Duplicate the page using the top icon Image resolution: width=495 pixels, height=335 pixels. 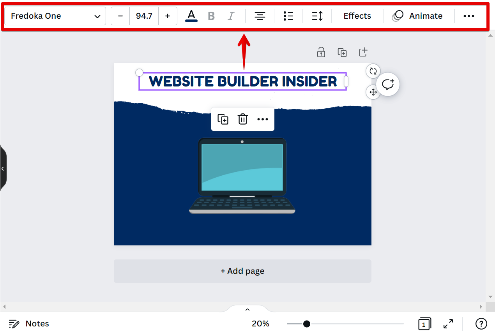click(x=342, y=52)
